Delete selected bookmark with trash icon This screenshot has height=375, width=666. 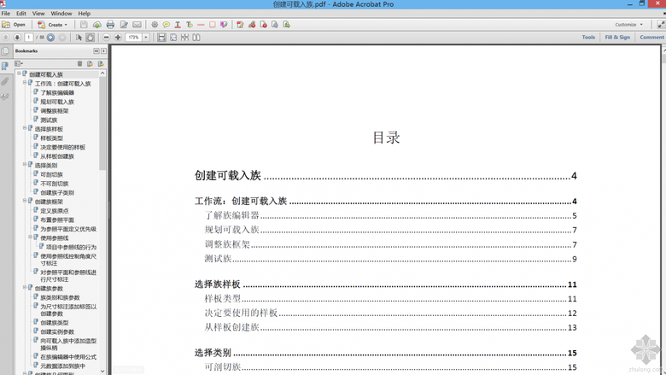point(80,63)
